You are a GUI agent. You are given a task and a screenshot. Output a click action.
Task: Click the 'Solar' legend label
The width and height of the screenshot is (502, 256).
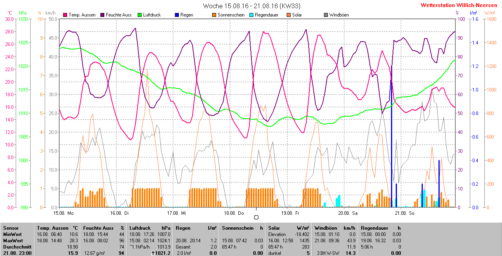[x=297, y=15]
